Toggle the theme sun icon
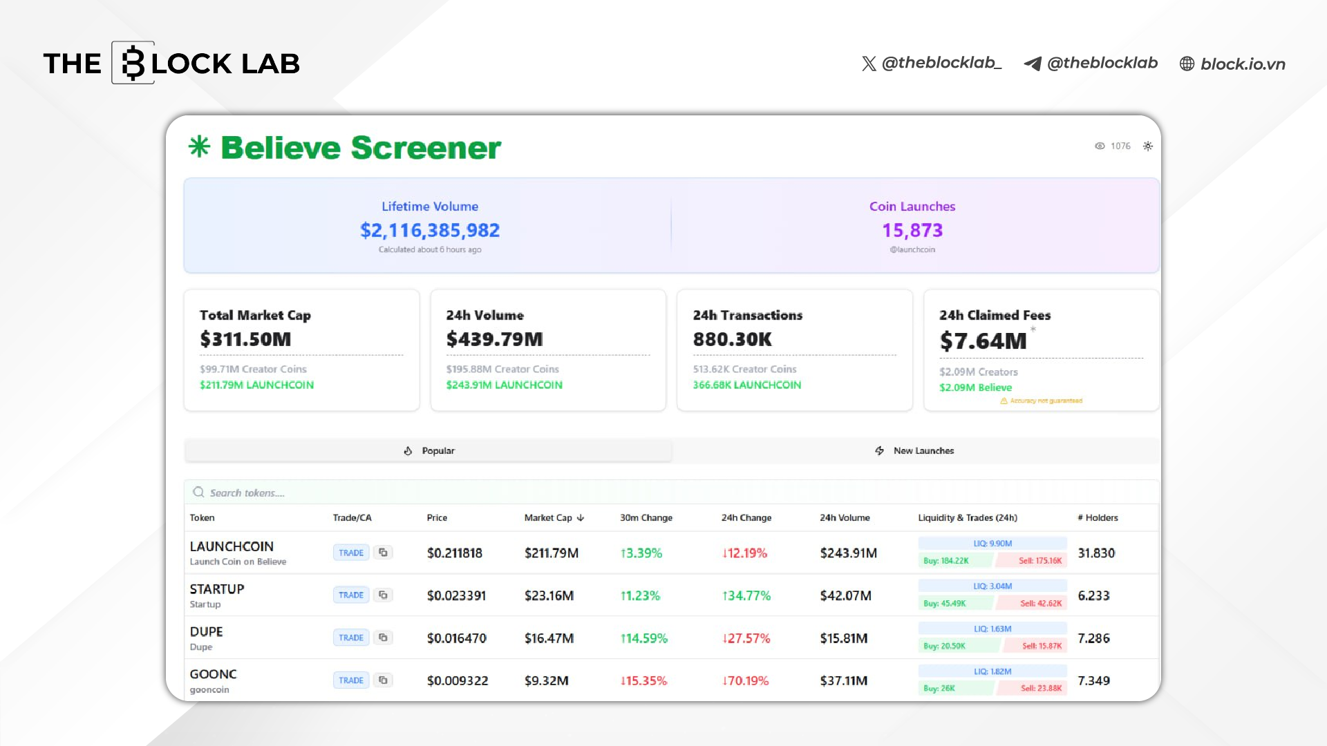1327x746 pixels. (x=1147, y=146)
